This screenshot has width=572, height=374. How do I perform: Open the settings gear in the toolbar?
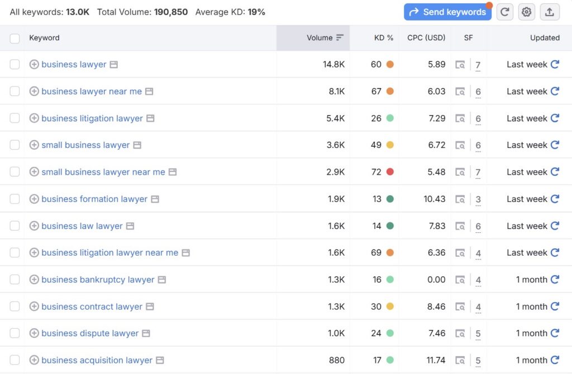pyautogui.click(x=526, y=12)
